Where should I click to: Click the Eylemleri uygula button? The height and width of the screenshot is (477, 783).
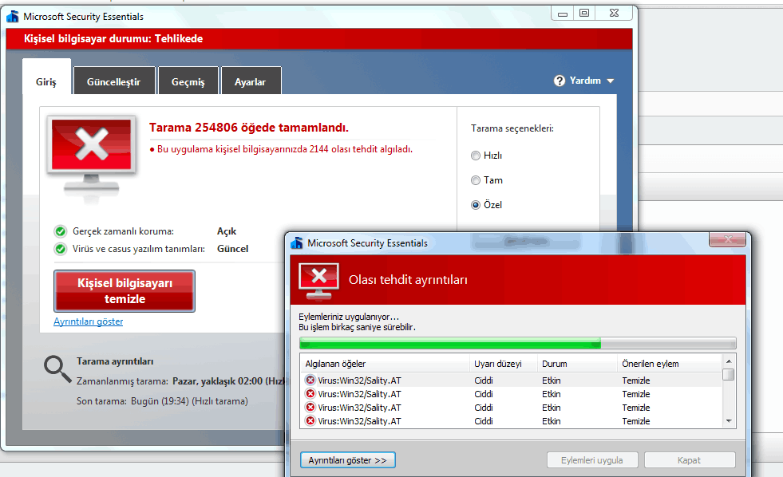coord(592,460)
